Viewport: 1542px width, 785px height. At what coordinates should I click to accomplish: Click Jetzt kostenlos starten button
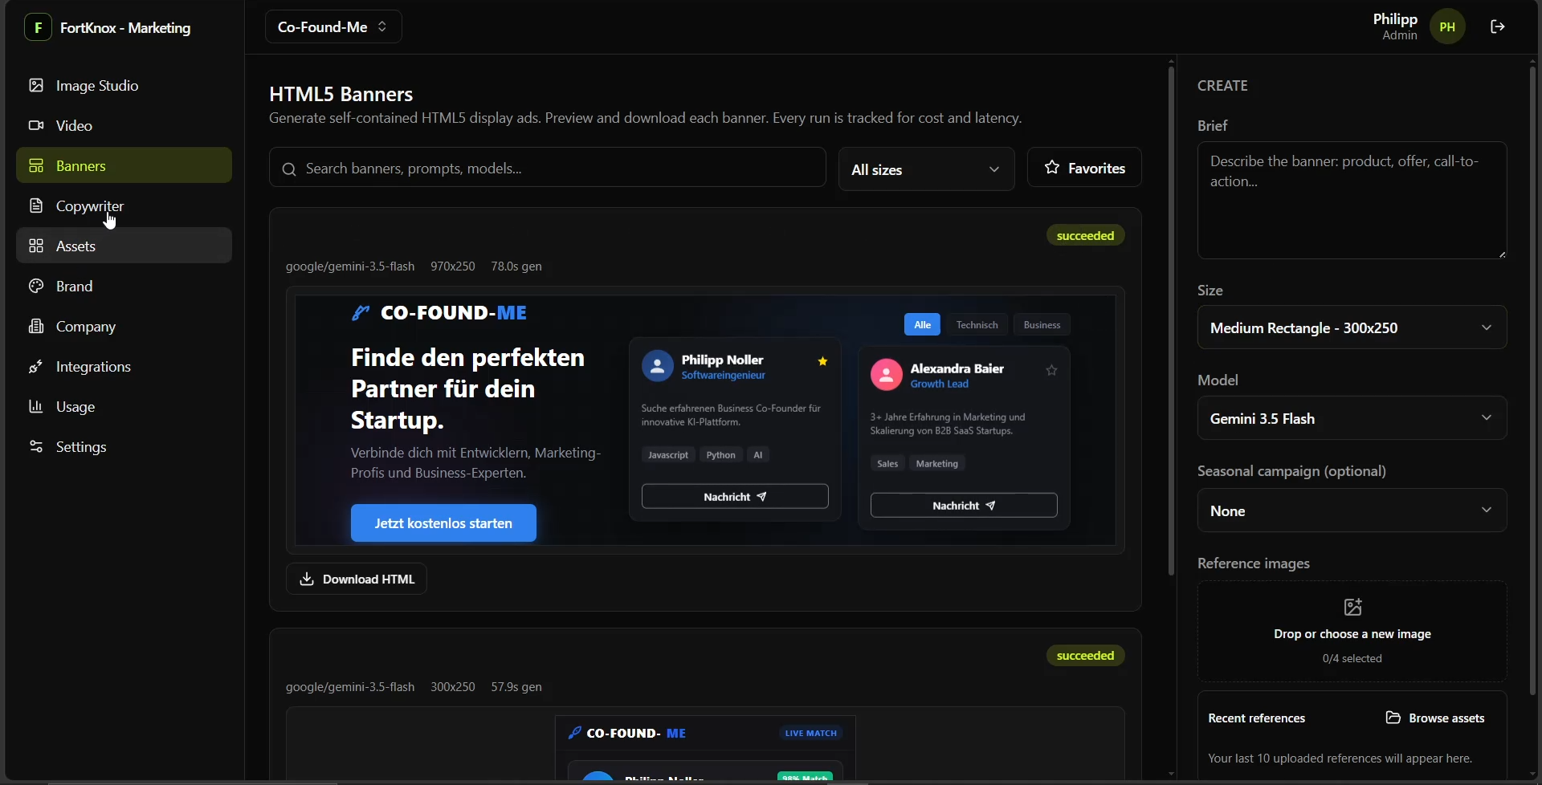coord(443,523)
